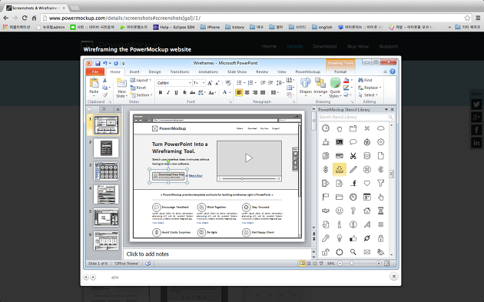Toggle center text alignment button

click(x=247, y=92)
